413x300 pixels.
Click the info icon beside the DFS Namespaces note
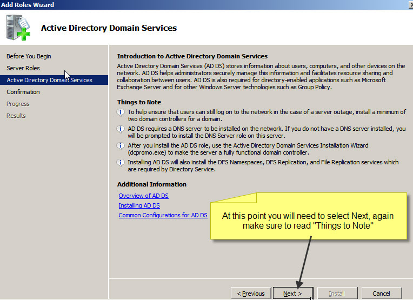point(121,163)
